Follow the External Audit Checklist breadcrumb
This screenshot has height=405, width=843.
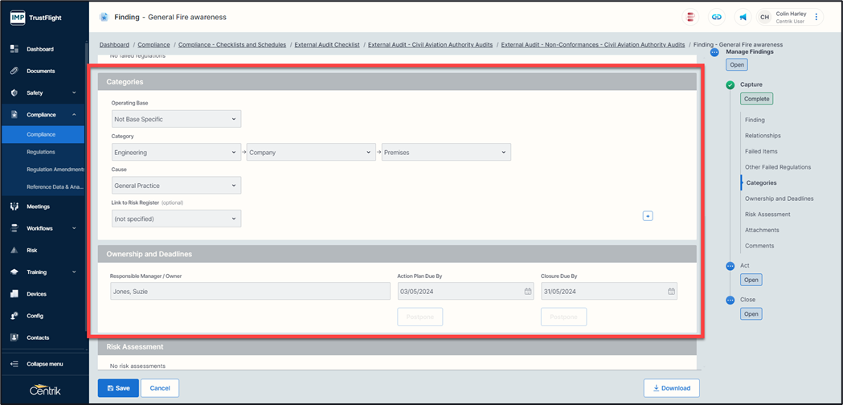coord(327,45)
